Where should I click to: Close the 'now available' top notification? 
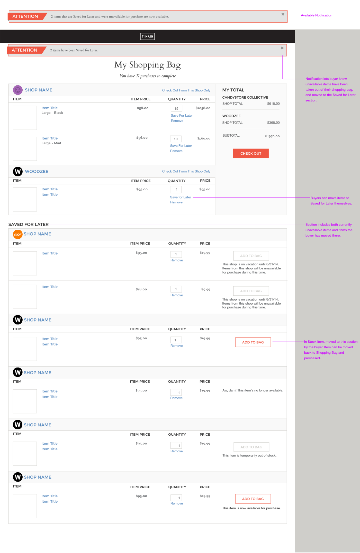click(x=283, y=14)
